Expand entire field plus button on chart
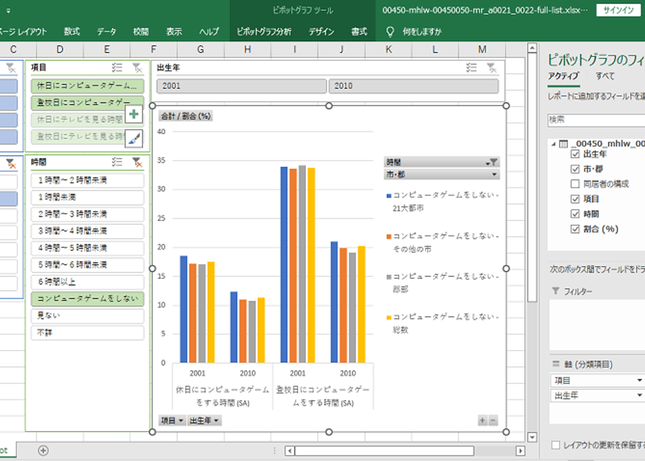 tap(482, 420)
